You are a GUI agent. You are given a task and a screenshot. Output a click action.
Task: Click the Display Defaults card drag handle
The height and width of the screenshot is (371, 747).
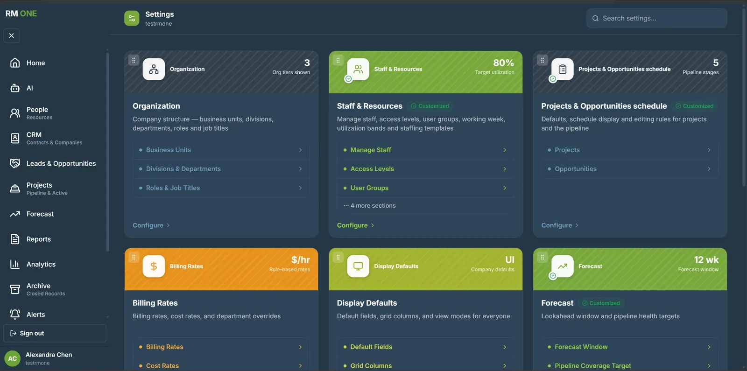pos(338,257)
